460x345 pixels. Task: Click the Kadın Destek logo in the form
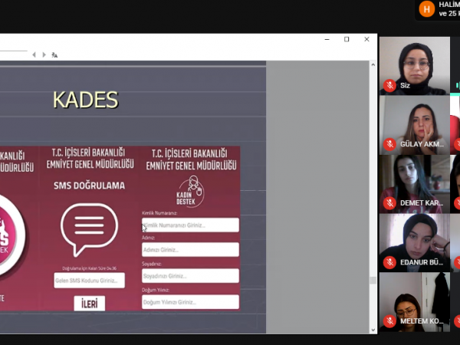191,192
